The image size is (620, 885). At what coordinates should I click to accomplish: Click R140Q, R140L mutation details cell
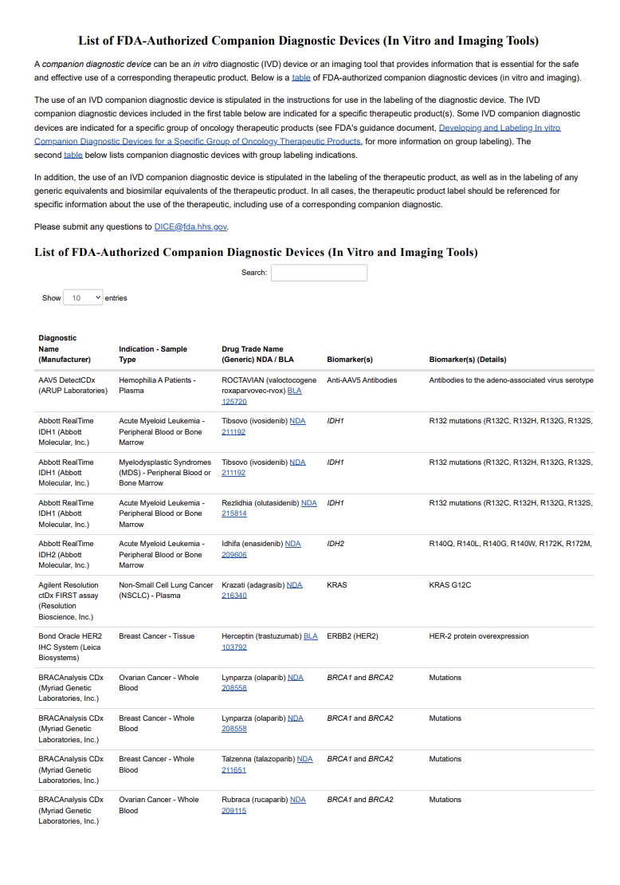coord(511,544)
